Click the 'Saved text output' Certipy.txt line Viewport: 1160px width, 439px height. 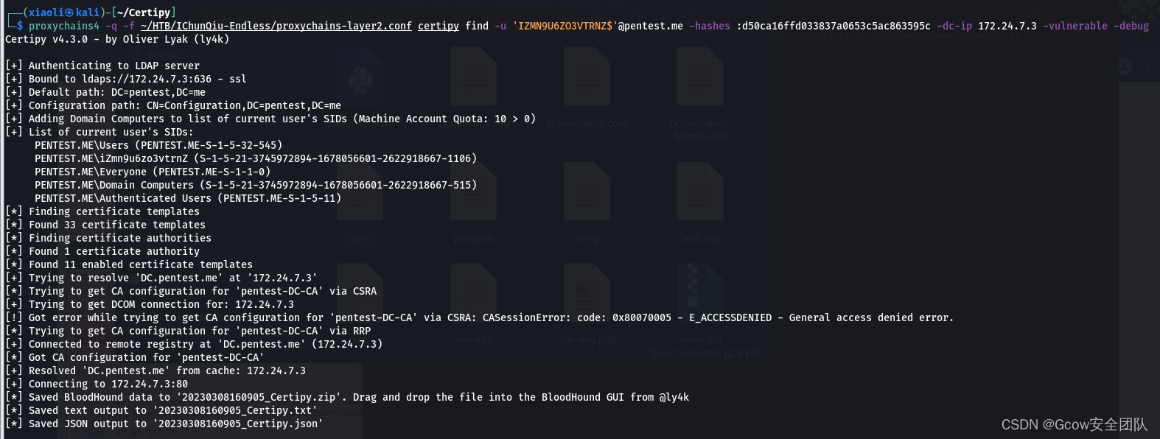tap(161, 410)
